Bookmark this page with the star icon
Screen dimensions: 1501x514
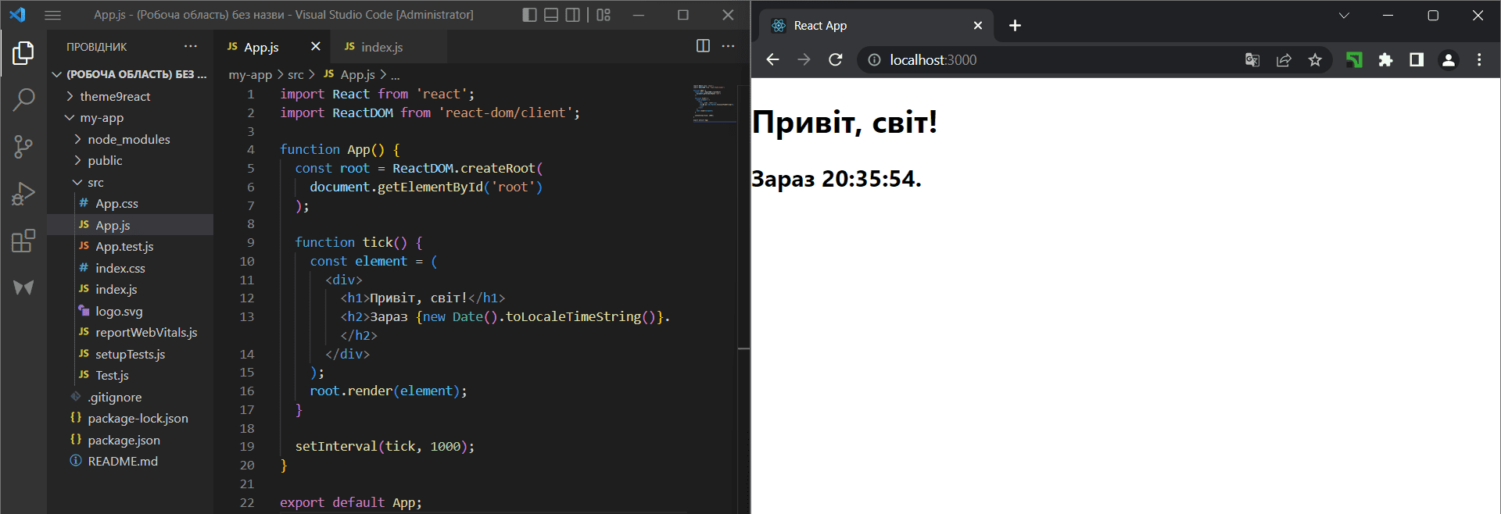(x=1315, y=60)
